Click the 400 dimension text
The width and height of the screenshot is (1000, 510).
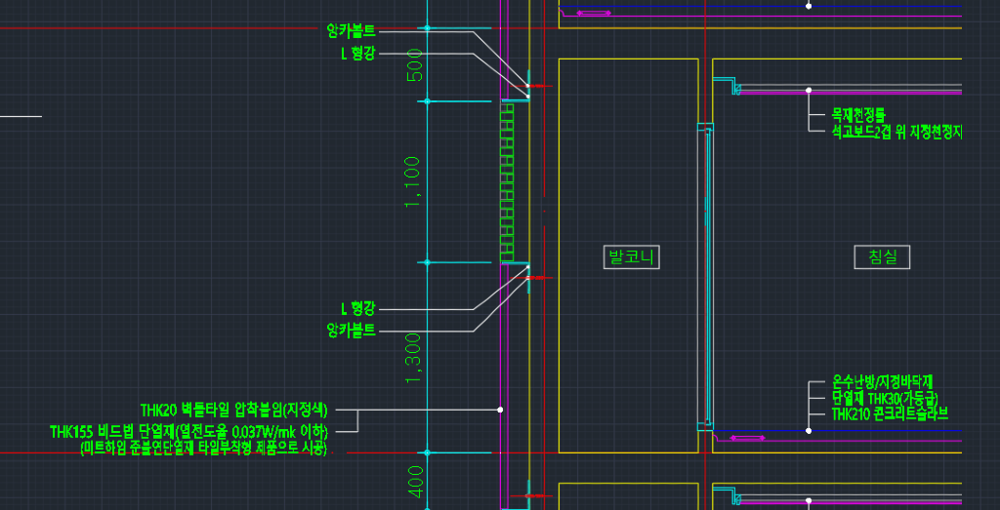[416, 481]
